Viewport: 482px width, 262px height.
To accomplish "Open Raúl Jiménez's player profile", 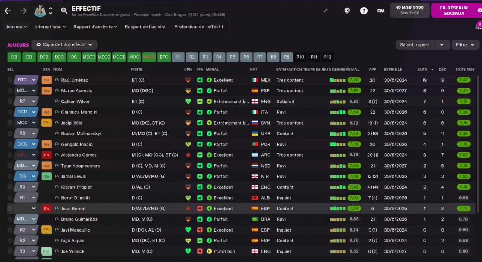I will point(74,80).
